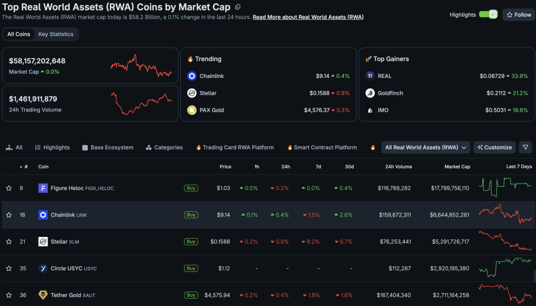Screen dimensions: 536x306
Task: Switch to the All Coins tab
Action: (x=19, y=34)
